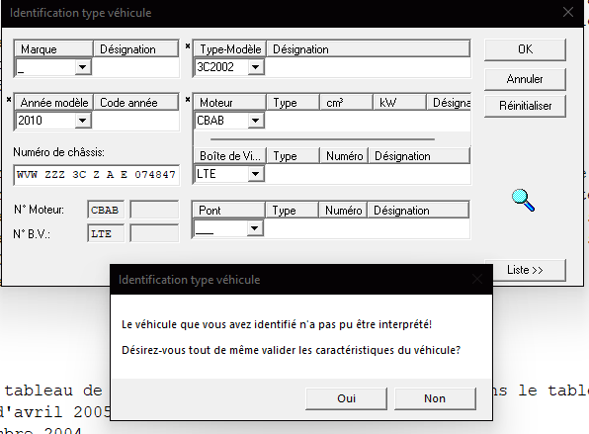Open the Marque dropdown arrow
The width and height of the screenshot is (589, 434).
[x=83, y=67]
